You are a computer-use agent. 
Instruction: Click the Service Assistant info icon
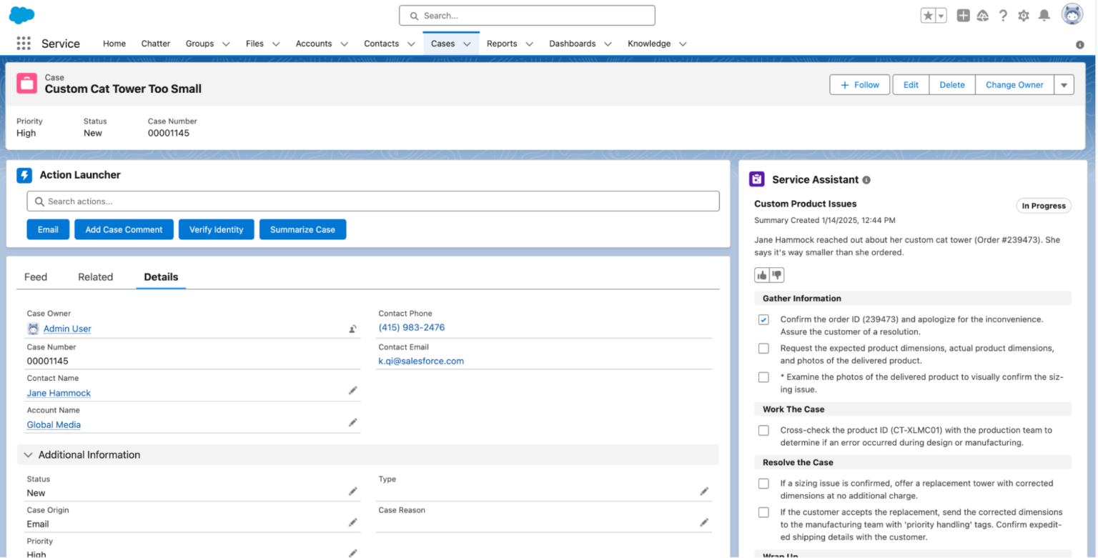pyautogui.click(x=866, y=180)
